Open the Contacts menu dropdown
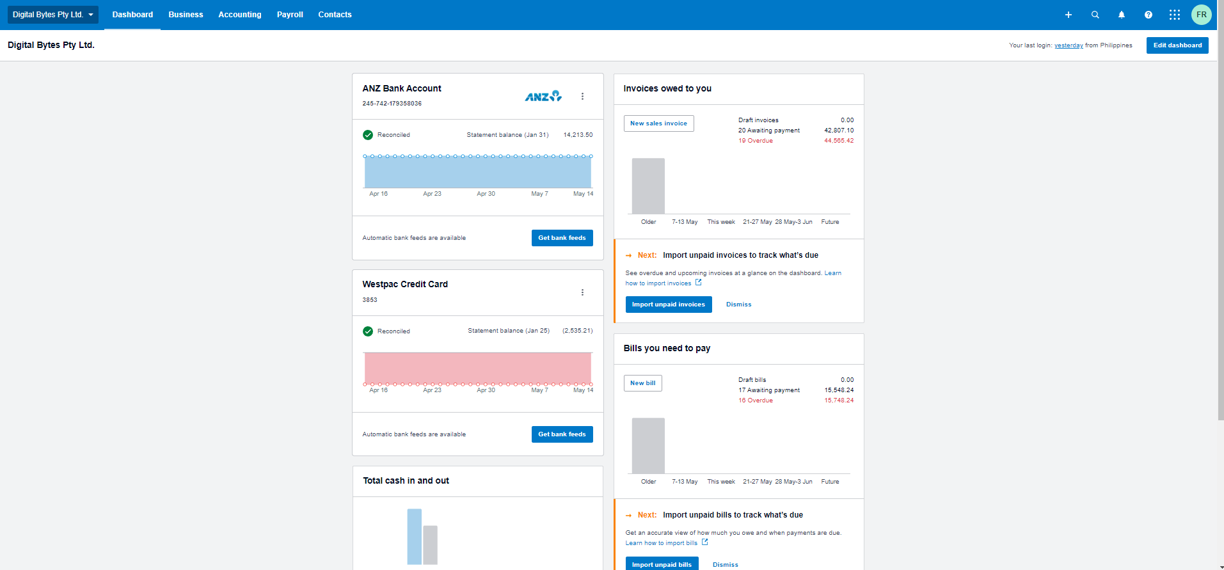 point(335,15)
